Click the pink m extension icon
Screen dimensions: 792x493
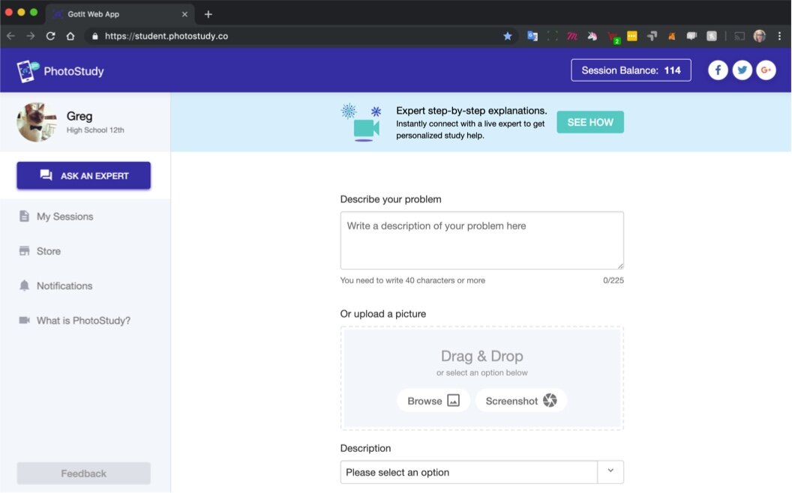click(x=571, y=36)
